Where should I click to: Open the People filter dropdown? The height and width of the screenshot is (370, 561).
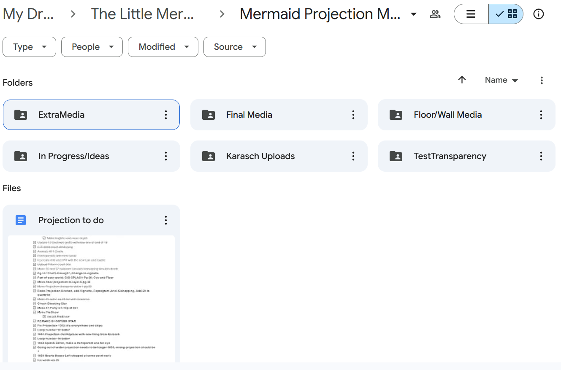[x=92, y=47]
